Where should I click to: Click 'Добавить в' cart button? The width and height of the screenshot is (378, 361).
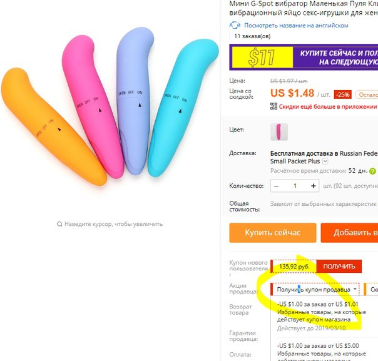click(x=349, y=233)
